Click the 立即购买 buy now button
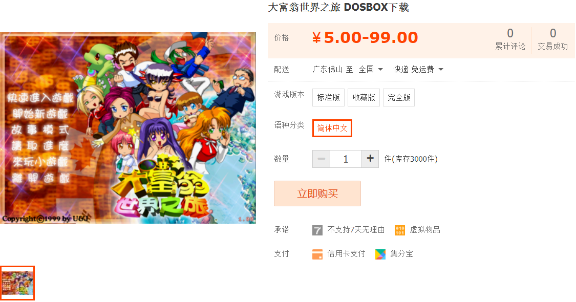576x302 pixels. [x=317, y=193]
